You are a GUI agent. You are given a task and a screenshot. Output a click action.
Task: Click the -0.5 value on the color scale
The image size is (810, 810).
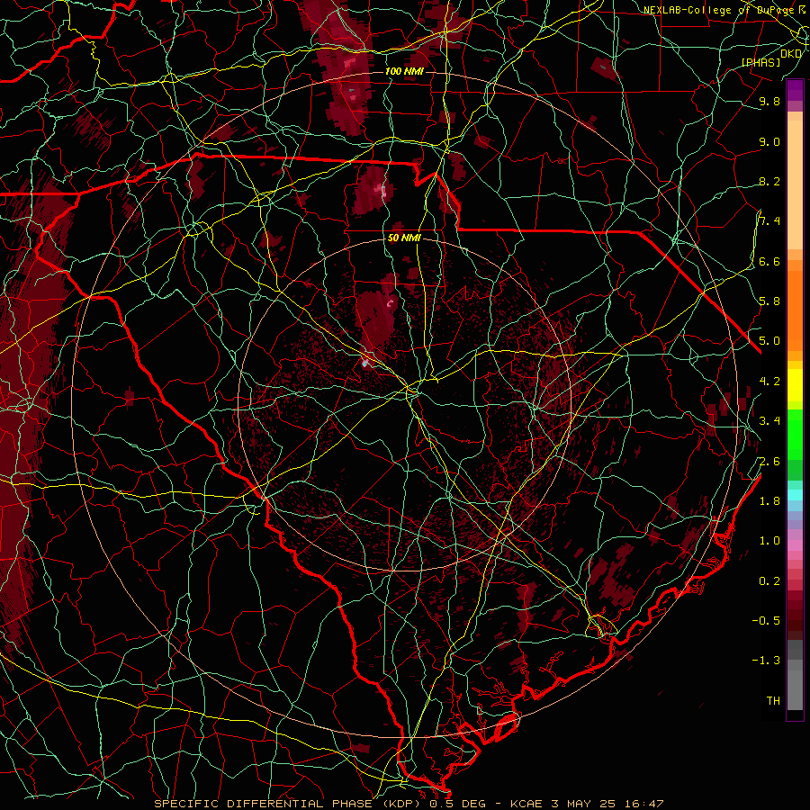tap(766, 621)
